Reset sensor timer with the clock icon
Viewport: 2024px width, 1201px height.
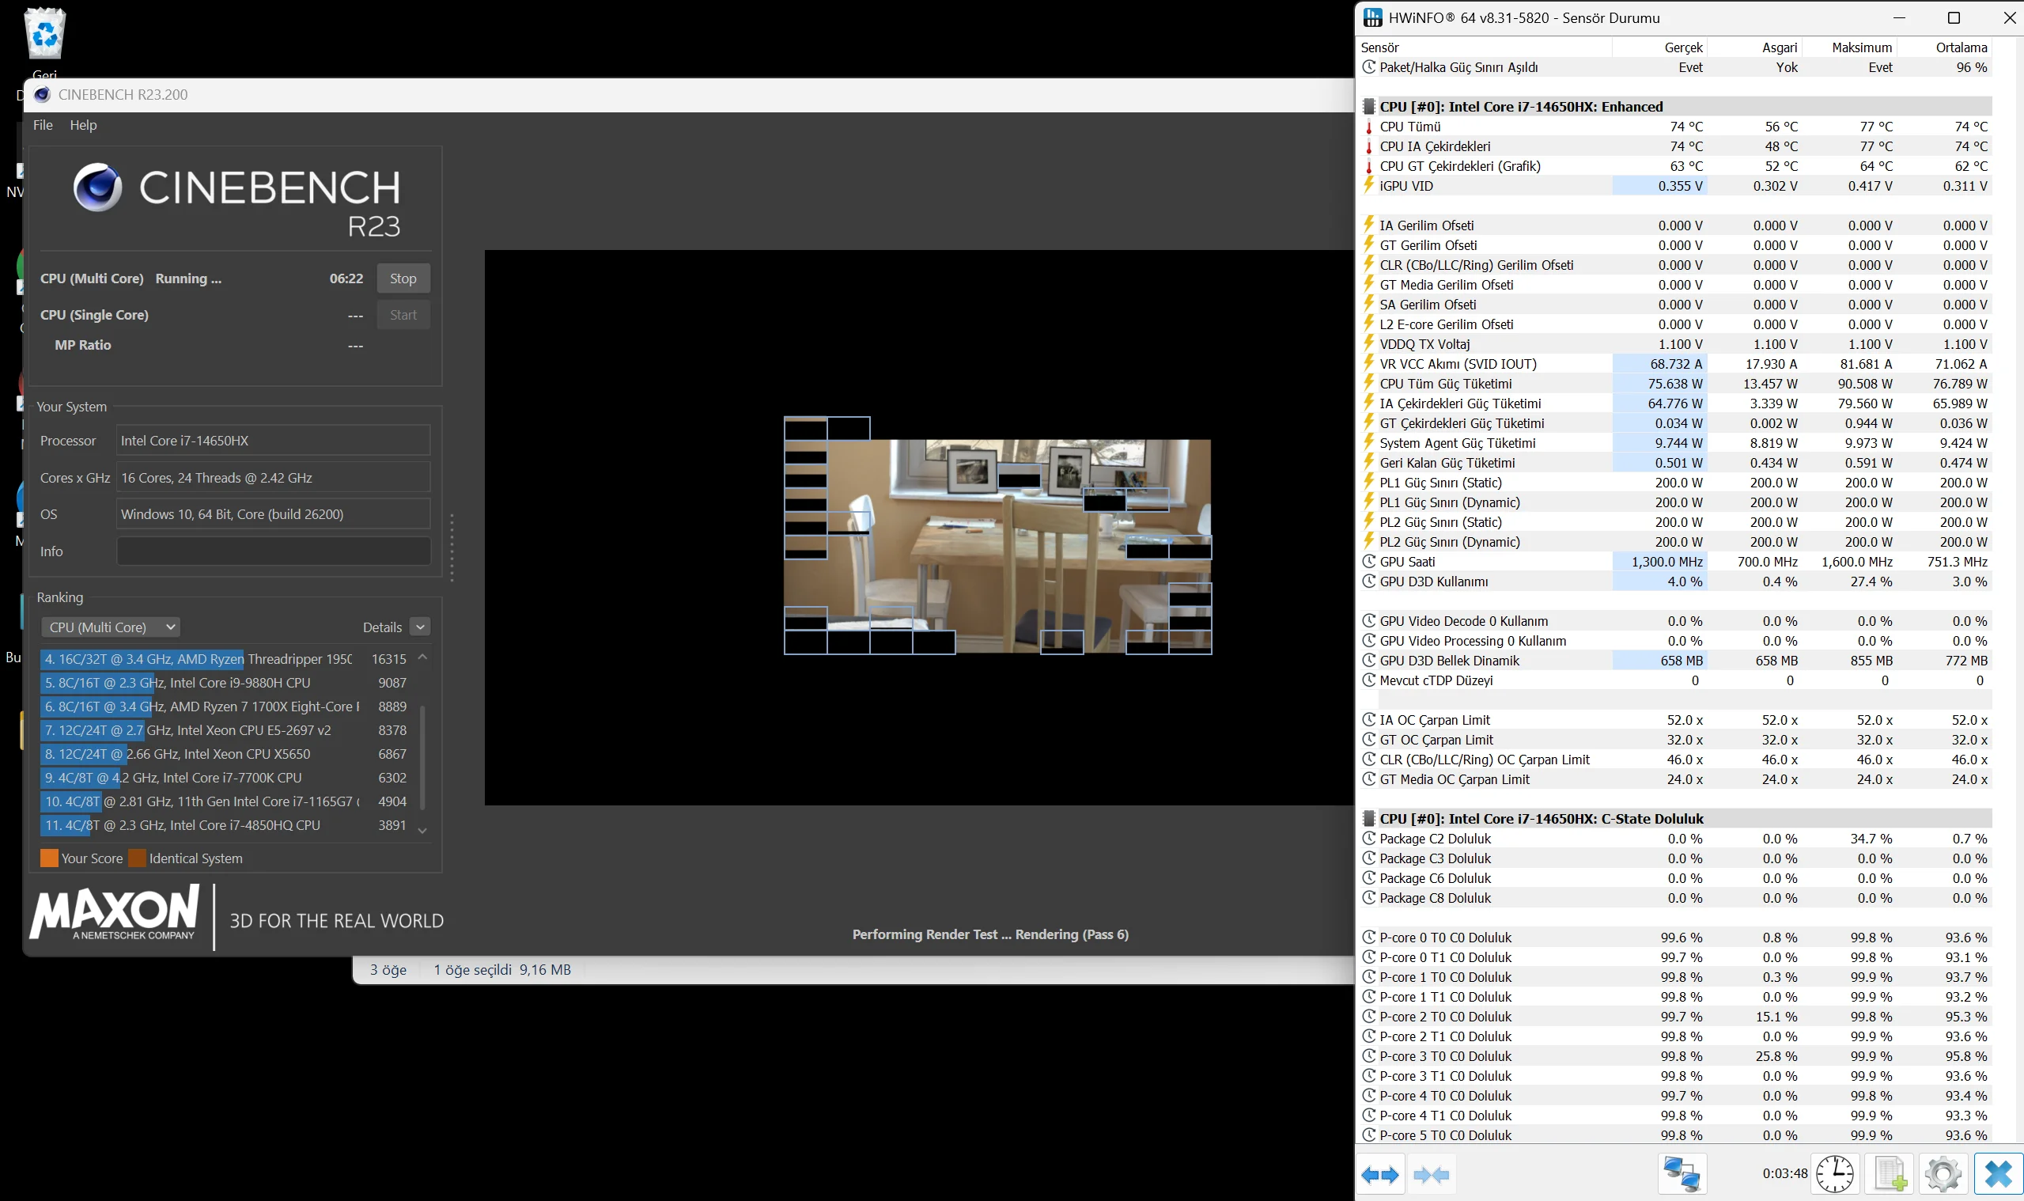(1834, 1174)
